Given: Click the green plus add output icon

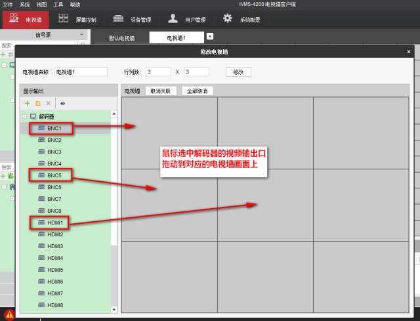Looking at the screenshot, I should [27, 104].
